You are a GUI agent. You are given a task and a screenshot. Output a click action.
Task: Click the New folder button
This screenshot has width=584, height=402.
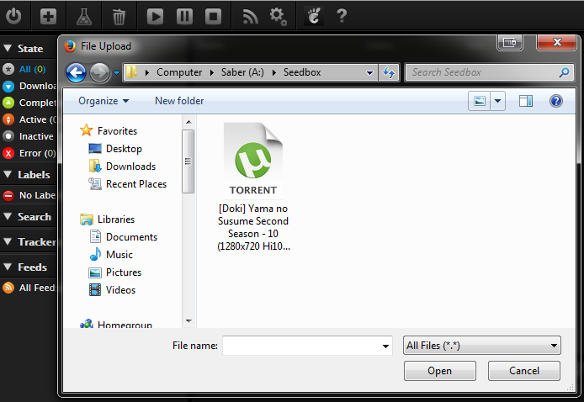(x=179, y=101)
